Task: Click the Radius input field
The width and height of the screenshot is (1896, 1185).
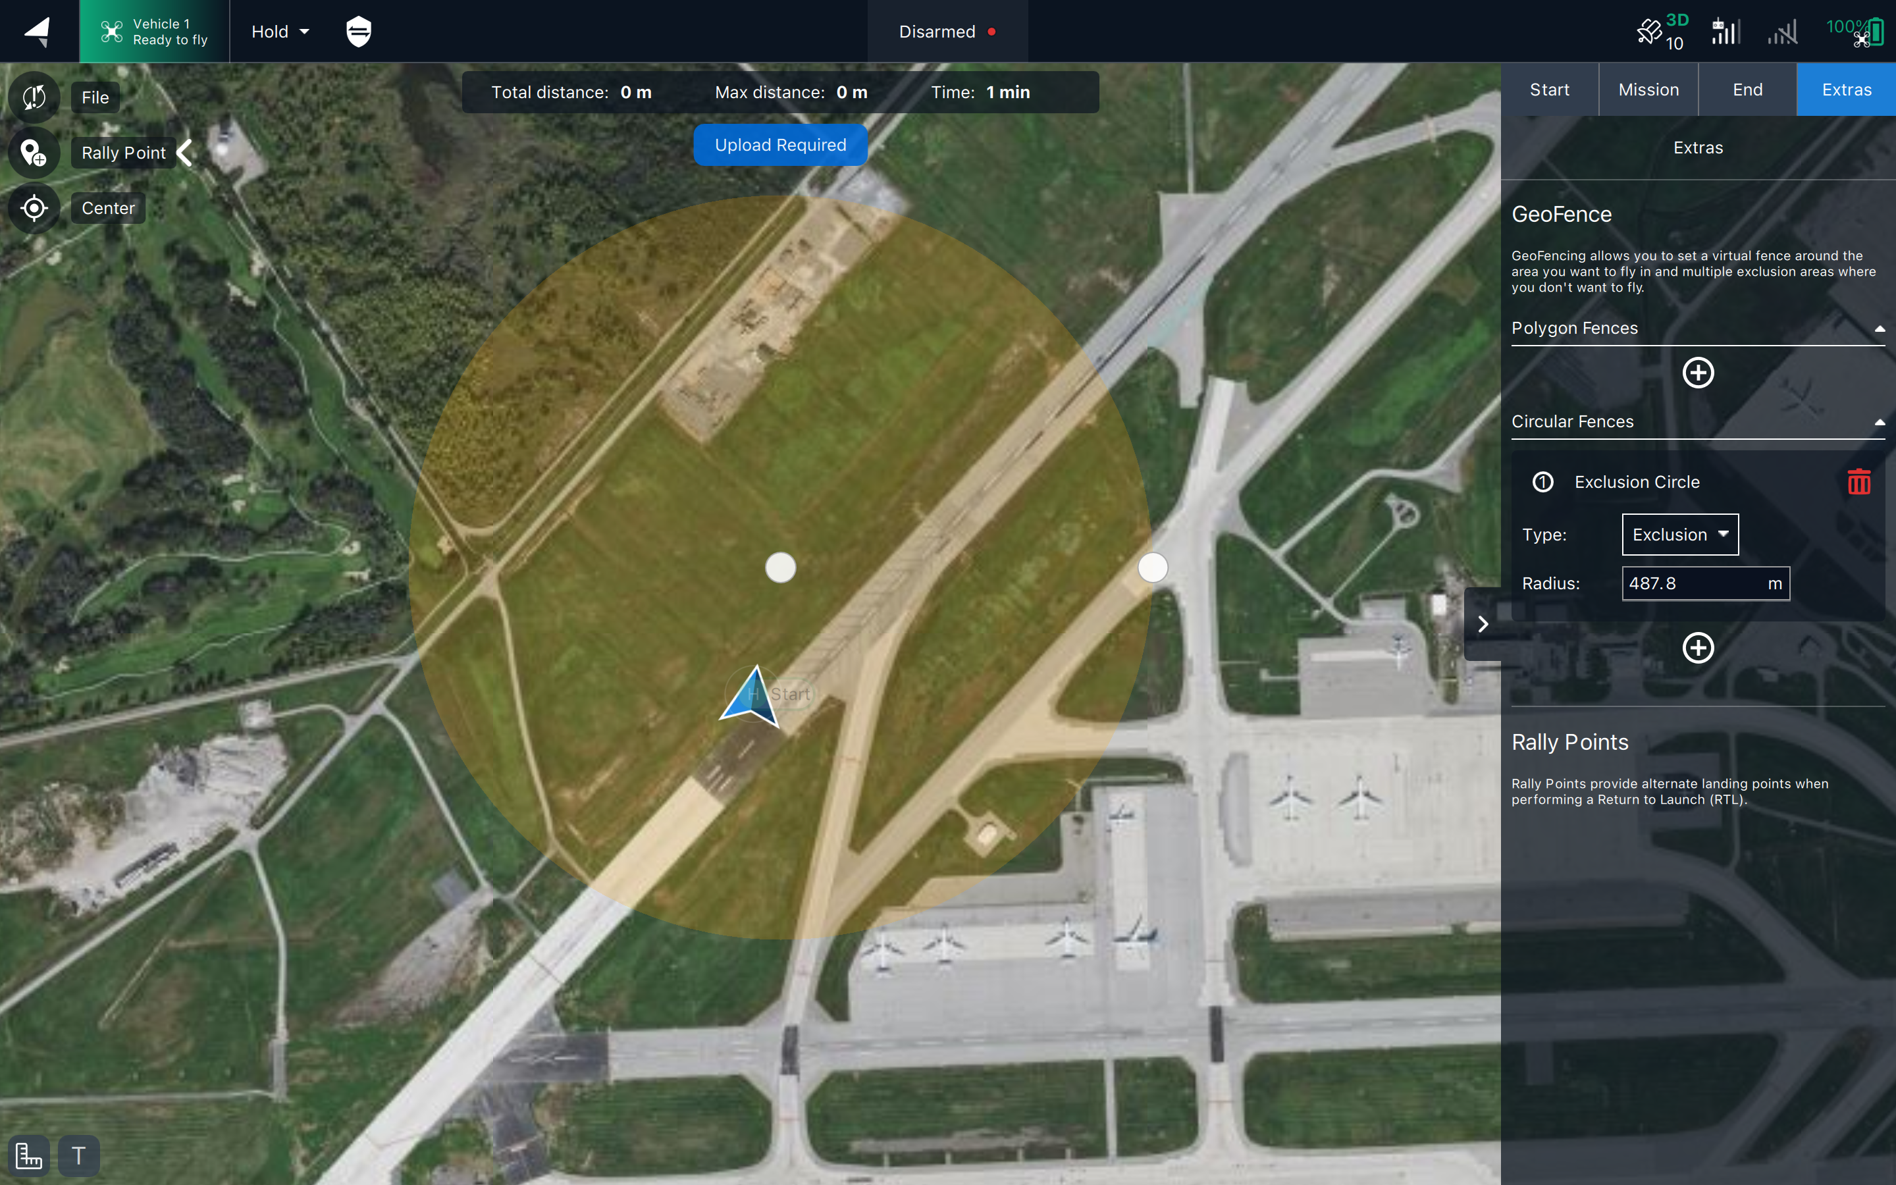Action: point(1693,584)
